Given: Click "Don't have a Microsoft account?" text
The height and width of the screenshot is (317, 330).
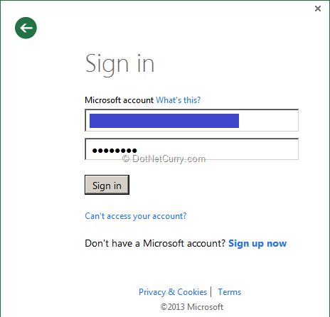Looking at the screenshot, I should tap(155, 244).
